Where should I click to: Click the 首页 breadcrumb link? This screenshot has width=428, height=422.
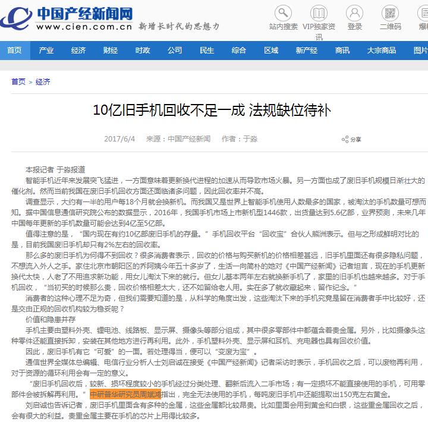[x=18, y=81]
